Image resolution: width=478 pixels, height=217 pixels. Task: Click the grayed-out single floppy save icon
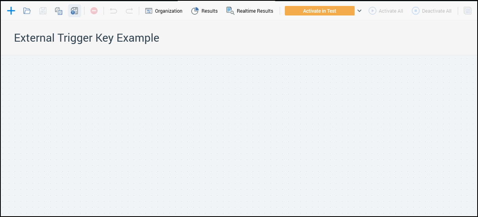point(43,11)
